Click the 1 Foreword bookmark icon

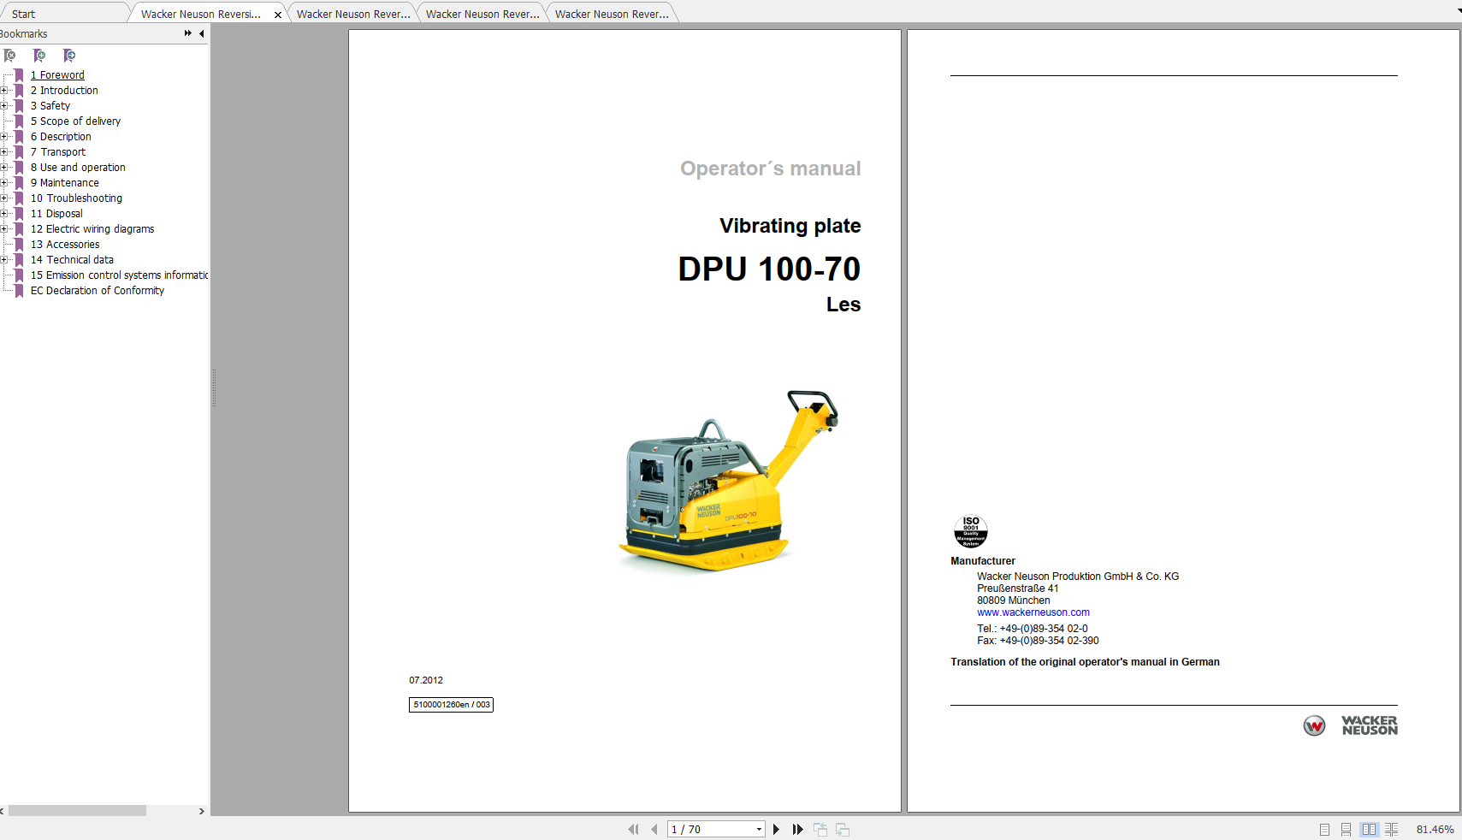point(20,75)
